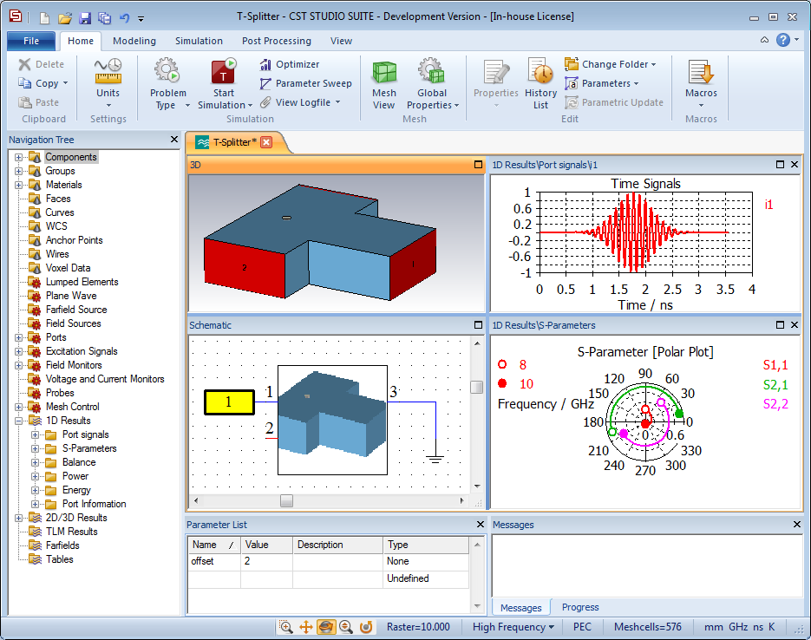Open the Start Simulation dropdown arrow
The image size is (811, 640).
[251, 106]
